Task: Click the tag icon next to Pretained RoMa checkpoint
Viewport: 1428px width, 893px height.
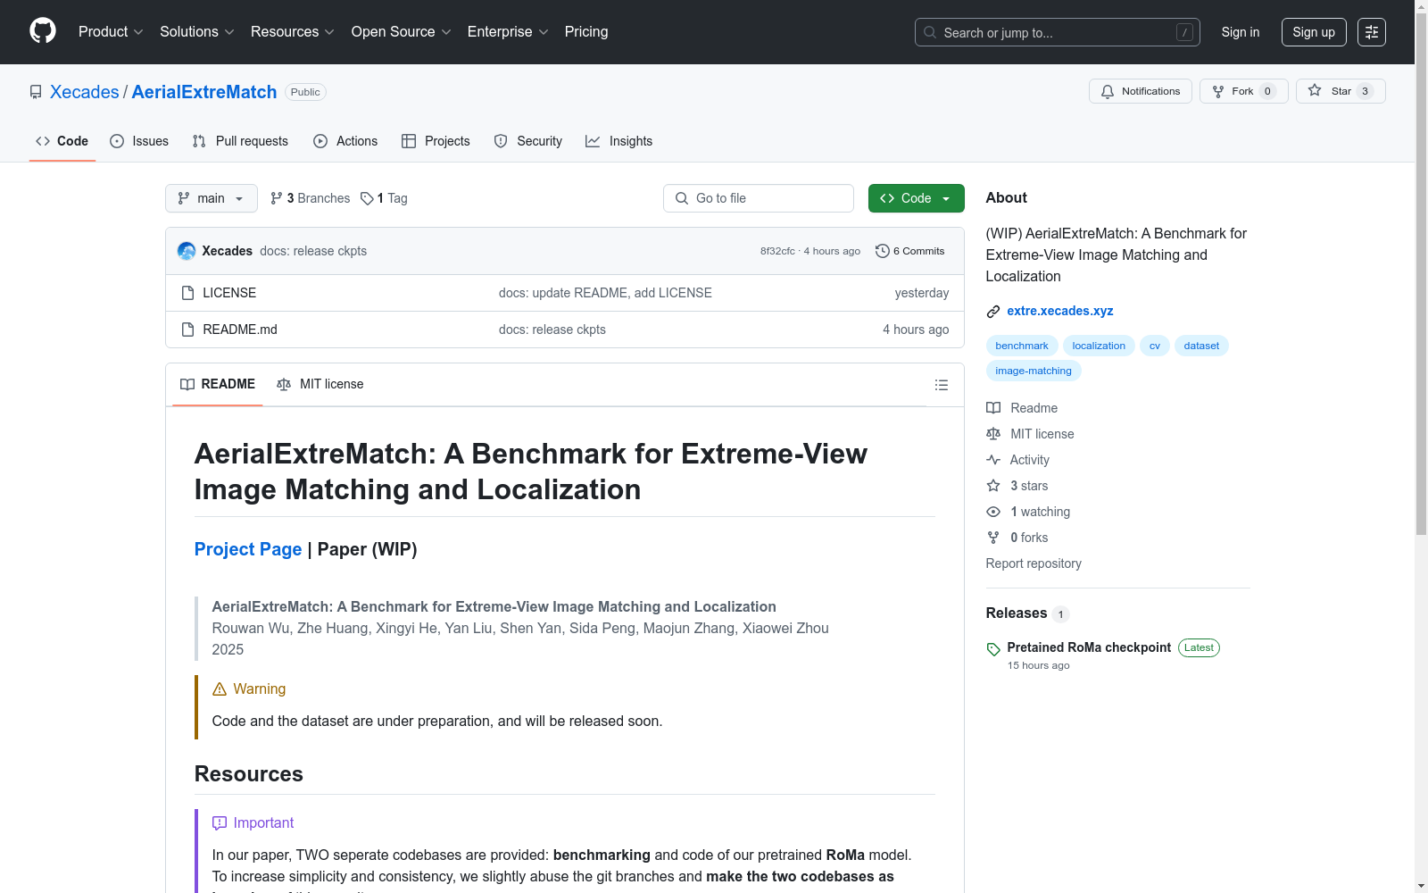Action: click(x=993, y=649)
